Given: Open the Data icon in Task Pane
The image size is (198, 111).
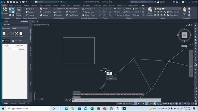Looking at the screenshot, I should [4, 34].
